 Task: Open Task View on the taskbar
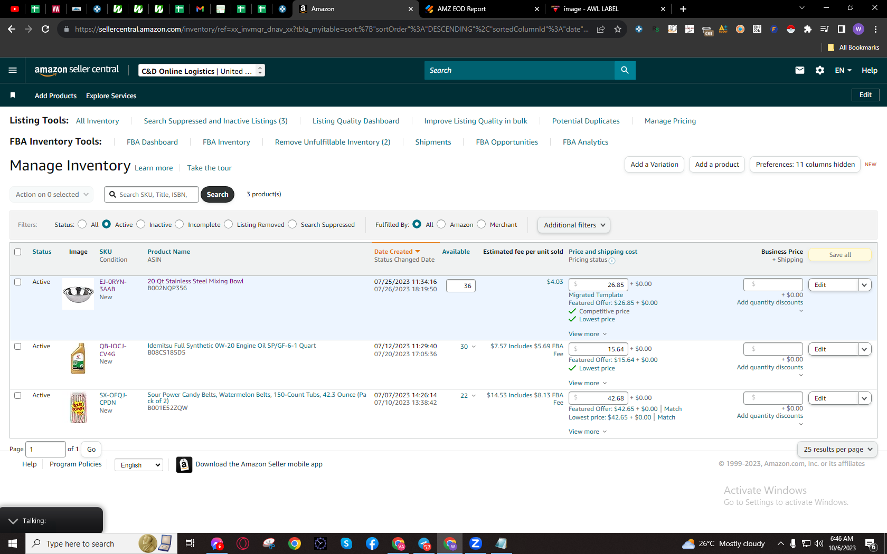190,543
